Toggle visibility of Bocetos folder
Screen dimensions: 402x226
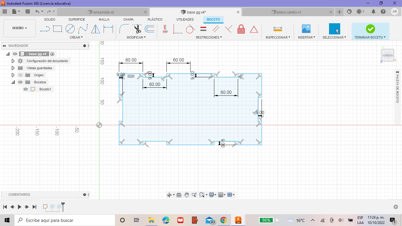20,82
